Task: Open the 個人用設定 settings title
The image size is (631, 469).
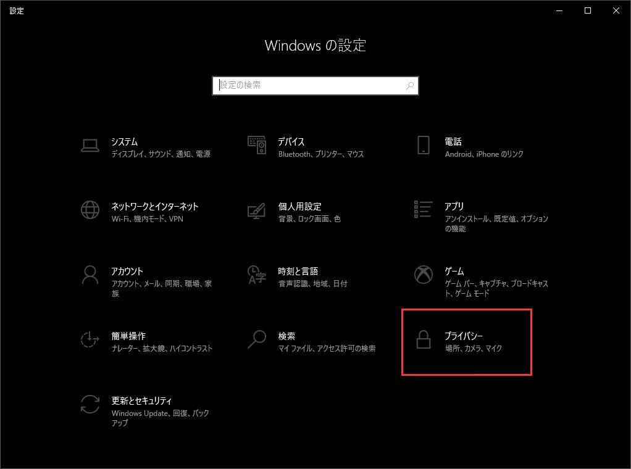Action: [300, 206]
